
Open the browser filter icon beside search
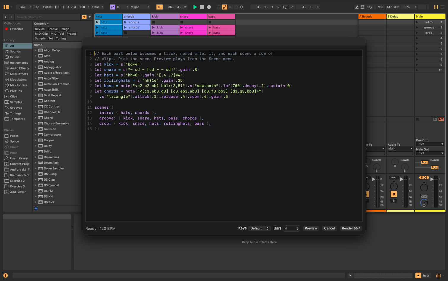tap(84, 17)
